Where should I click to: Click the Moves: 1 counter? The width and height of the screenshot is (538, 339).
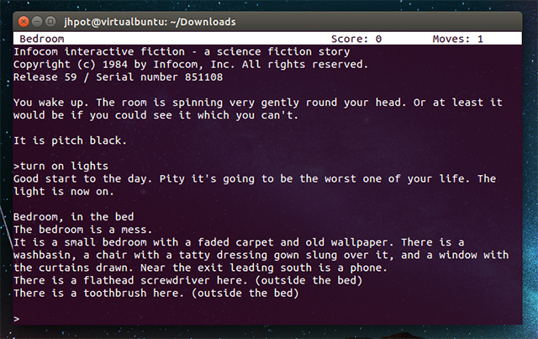[x=457, y=39]
